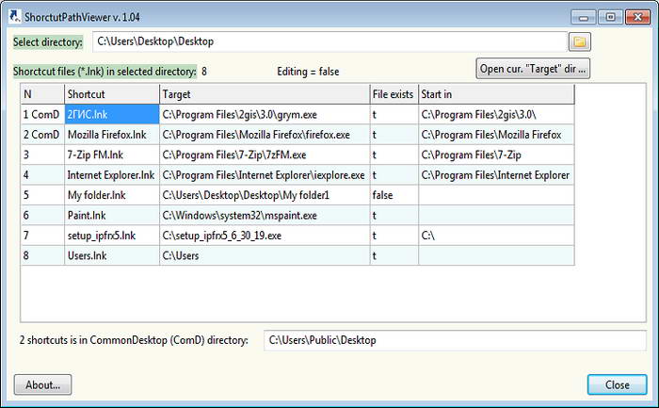Viewport: 659px width, 408px height.
Task: Click target path mspaint.exe cell
Action: [265, 216]
